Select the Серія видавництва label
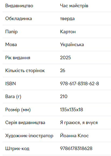This screenshot has width=111, height=156. [25, 122]
